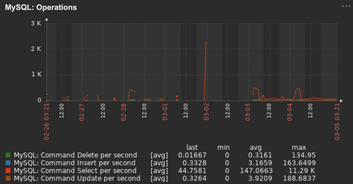Click the 3 K y-axis label
The height and width of the screenshot is (184, 353).
[x=36, y=23]
